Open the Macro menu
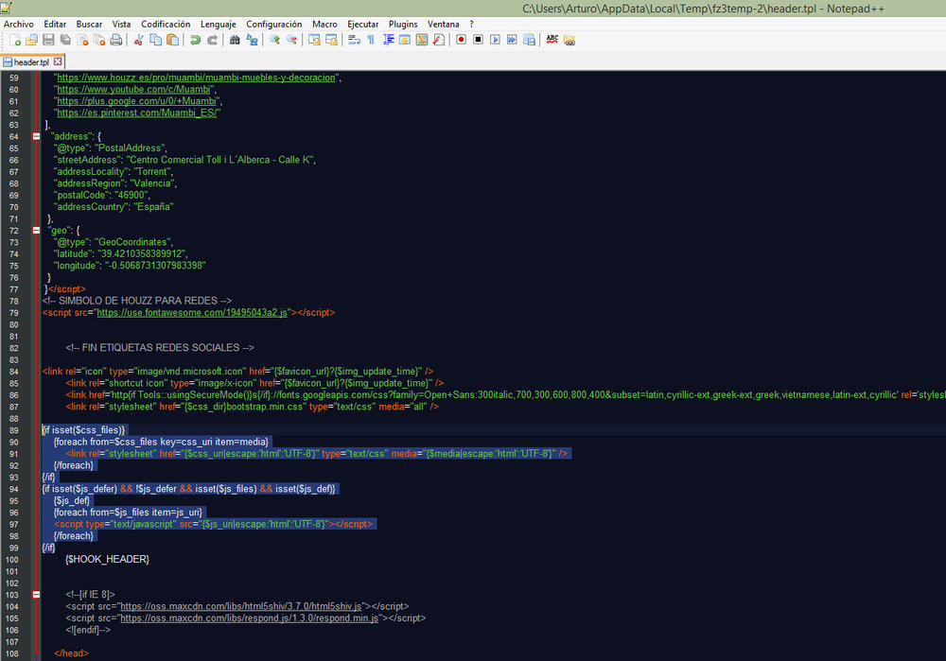The width and height of the screenshot is (946, 661). (324, 24)
